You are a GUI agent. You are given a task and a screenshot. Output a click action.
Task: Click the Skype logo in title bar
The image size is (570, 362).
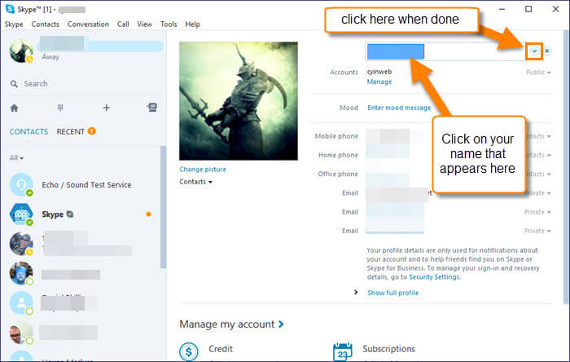(x=10, y=9)
